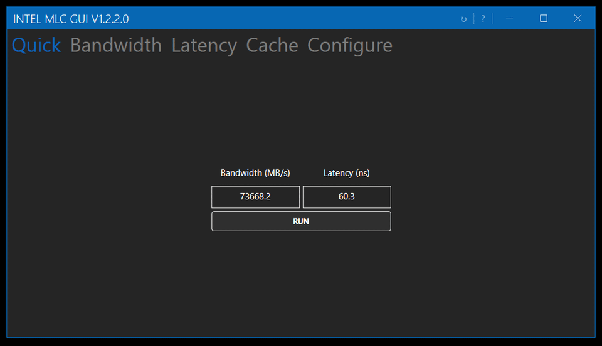Click the bandwidth result field showing 73668.2
Screen dimensions: 602x346
pyautogui.click(x=255, y=197)
